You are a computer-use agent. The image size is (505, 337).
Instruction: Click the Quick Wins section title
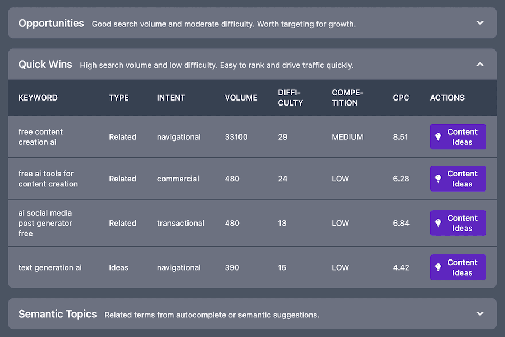point(45,64)
